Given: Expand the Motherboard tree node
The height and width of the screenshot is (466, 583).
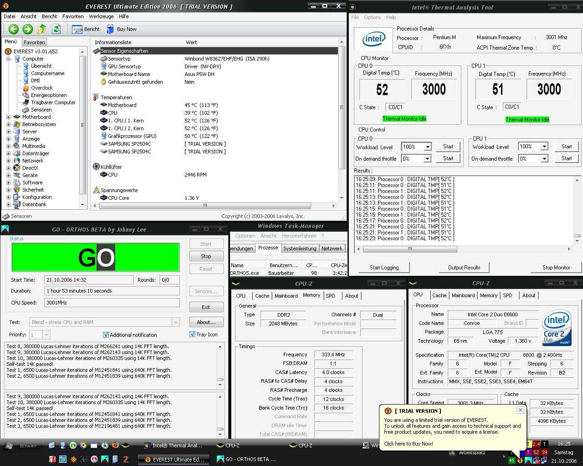Looking at the screenshot, I should click(8, 117).
